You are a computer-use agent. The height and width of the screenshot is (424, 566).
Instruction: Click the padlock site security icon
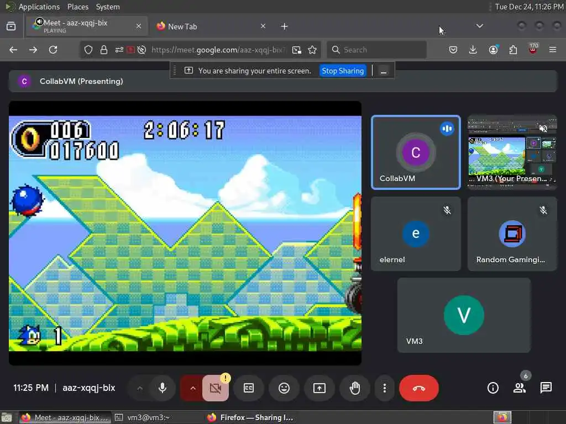(x=103, y=50)
